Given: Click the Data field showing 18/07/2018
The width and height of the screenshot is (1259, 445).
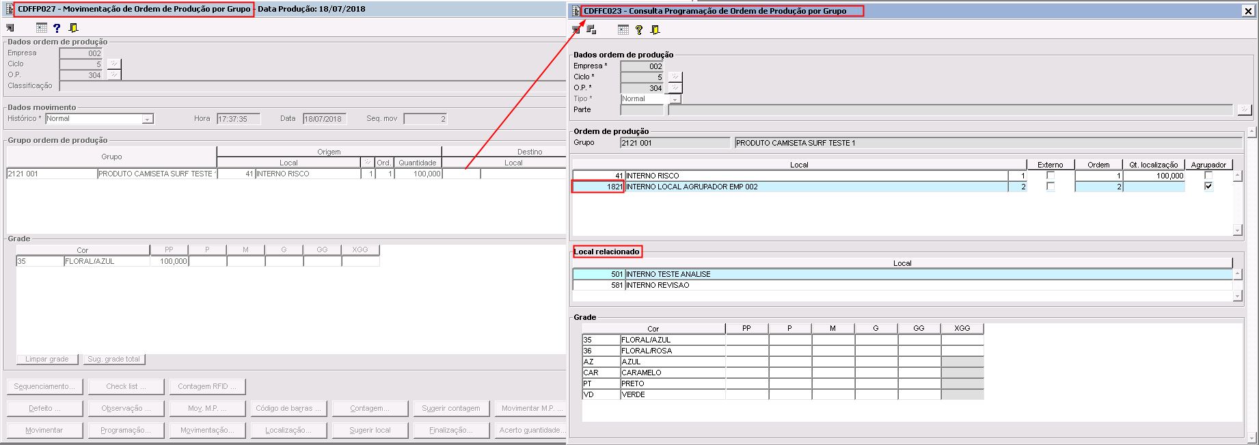Looking at the screenshot, I should coord(325,119).
